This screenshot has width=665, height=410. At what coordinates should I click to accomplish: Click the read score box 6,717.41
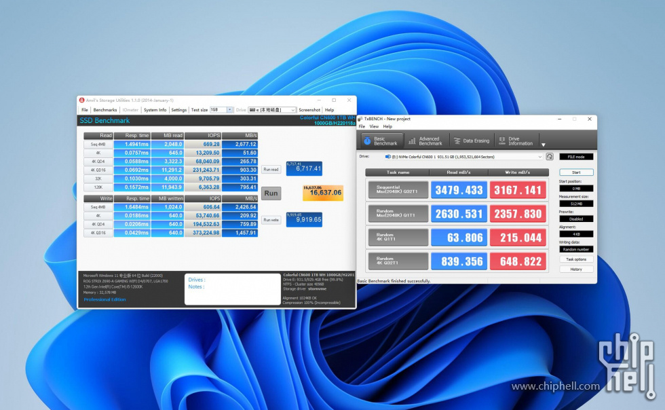point(304,168)
